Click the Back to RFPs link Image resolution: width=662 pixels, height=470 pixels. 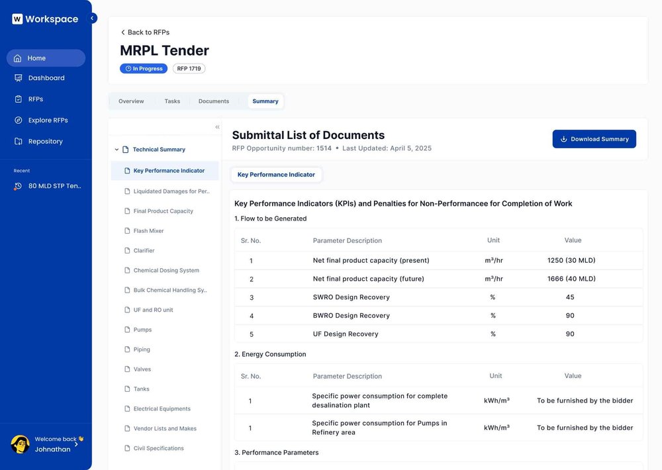(x=145, y=32)
